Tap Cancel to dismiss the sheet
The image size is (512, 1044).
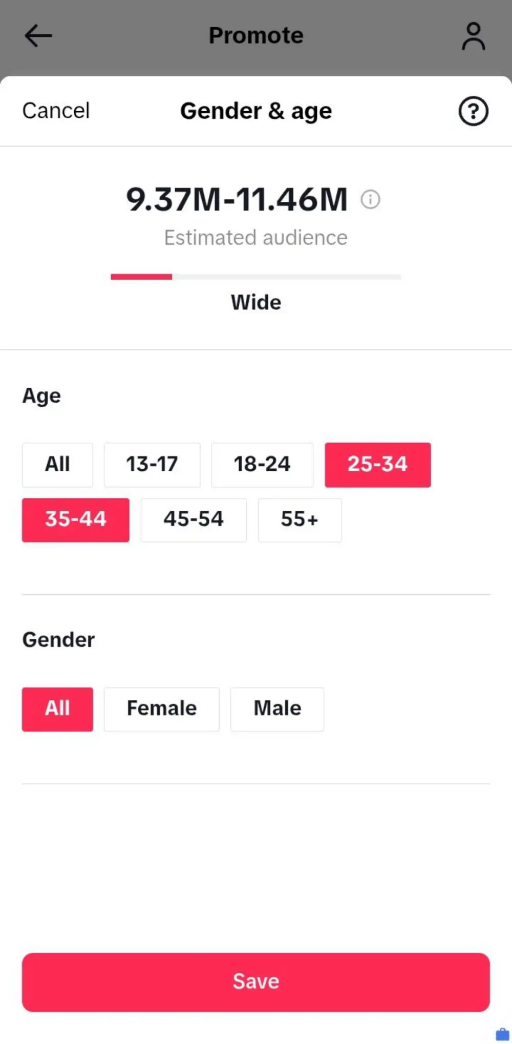56,111
